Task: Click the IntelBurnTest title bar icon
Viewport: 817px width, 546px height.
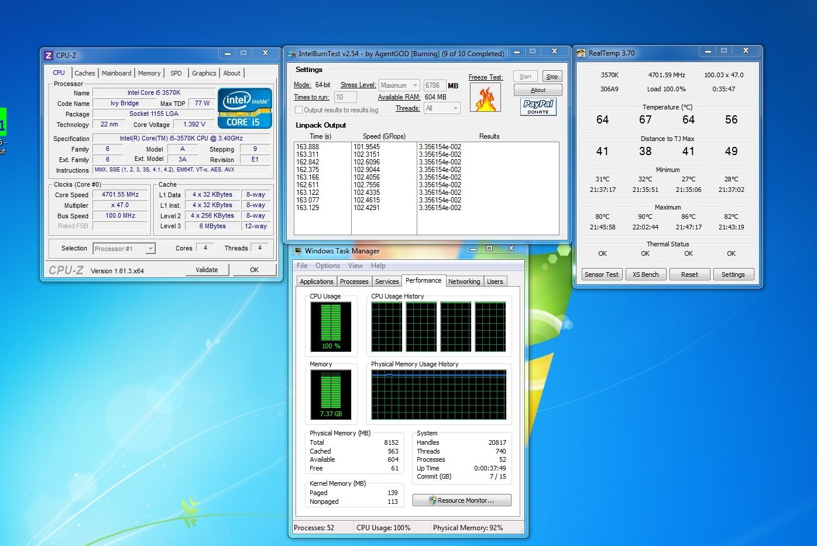Action: click(291, 54)
